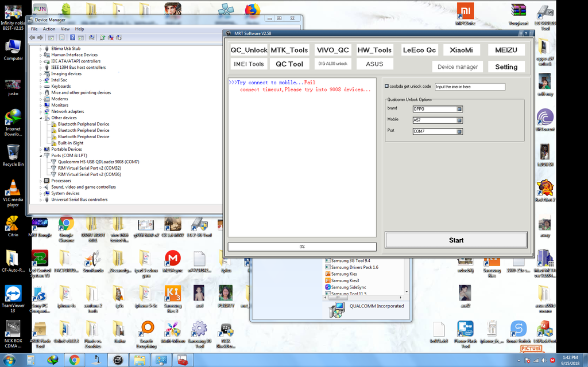Click the Back arrow in Device Manager toolbar
This screenshot has width=588, height=367.
click(x=32, y=37)
